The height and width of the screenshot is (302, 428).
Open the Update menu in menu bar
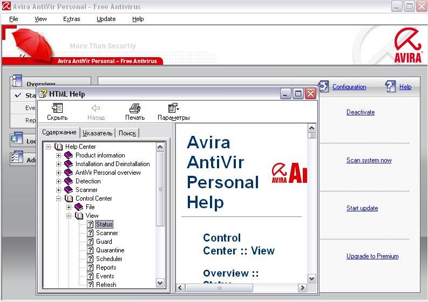106,19
